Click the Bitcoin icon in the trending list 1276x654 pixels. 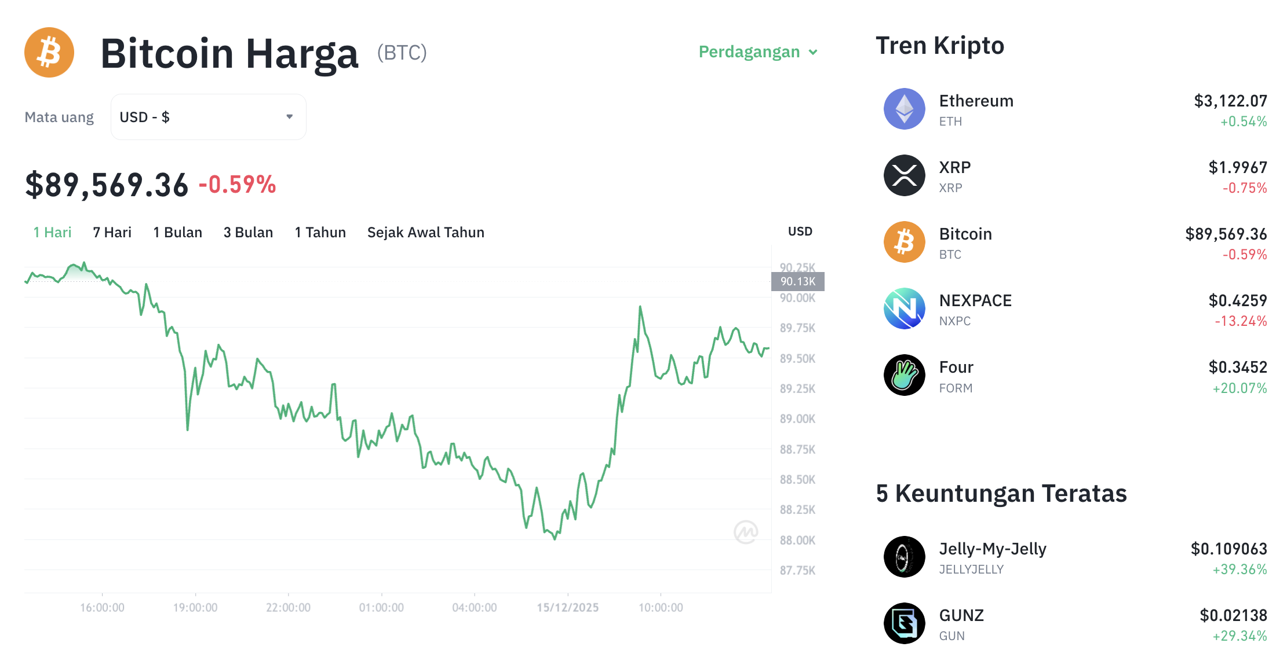point(903,242)
